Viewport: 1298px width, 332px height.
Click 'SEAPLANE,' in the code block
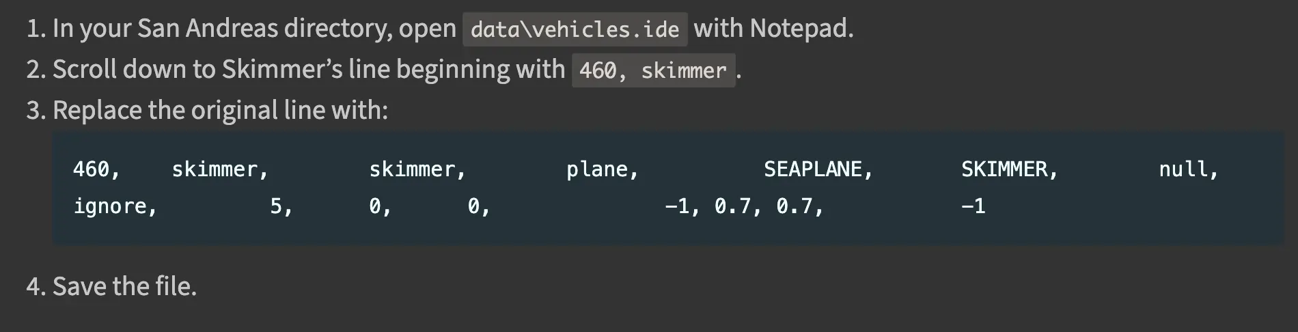click(x=818, y=169)
